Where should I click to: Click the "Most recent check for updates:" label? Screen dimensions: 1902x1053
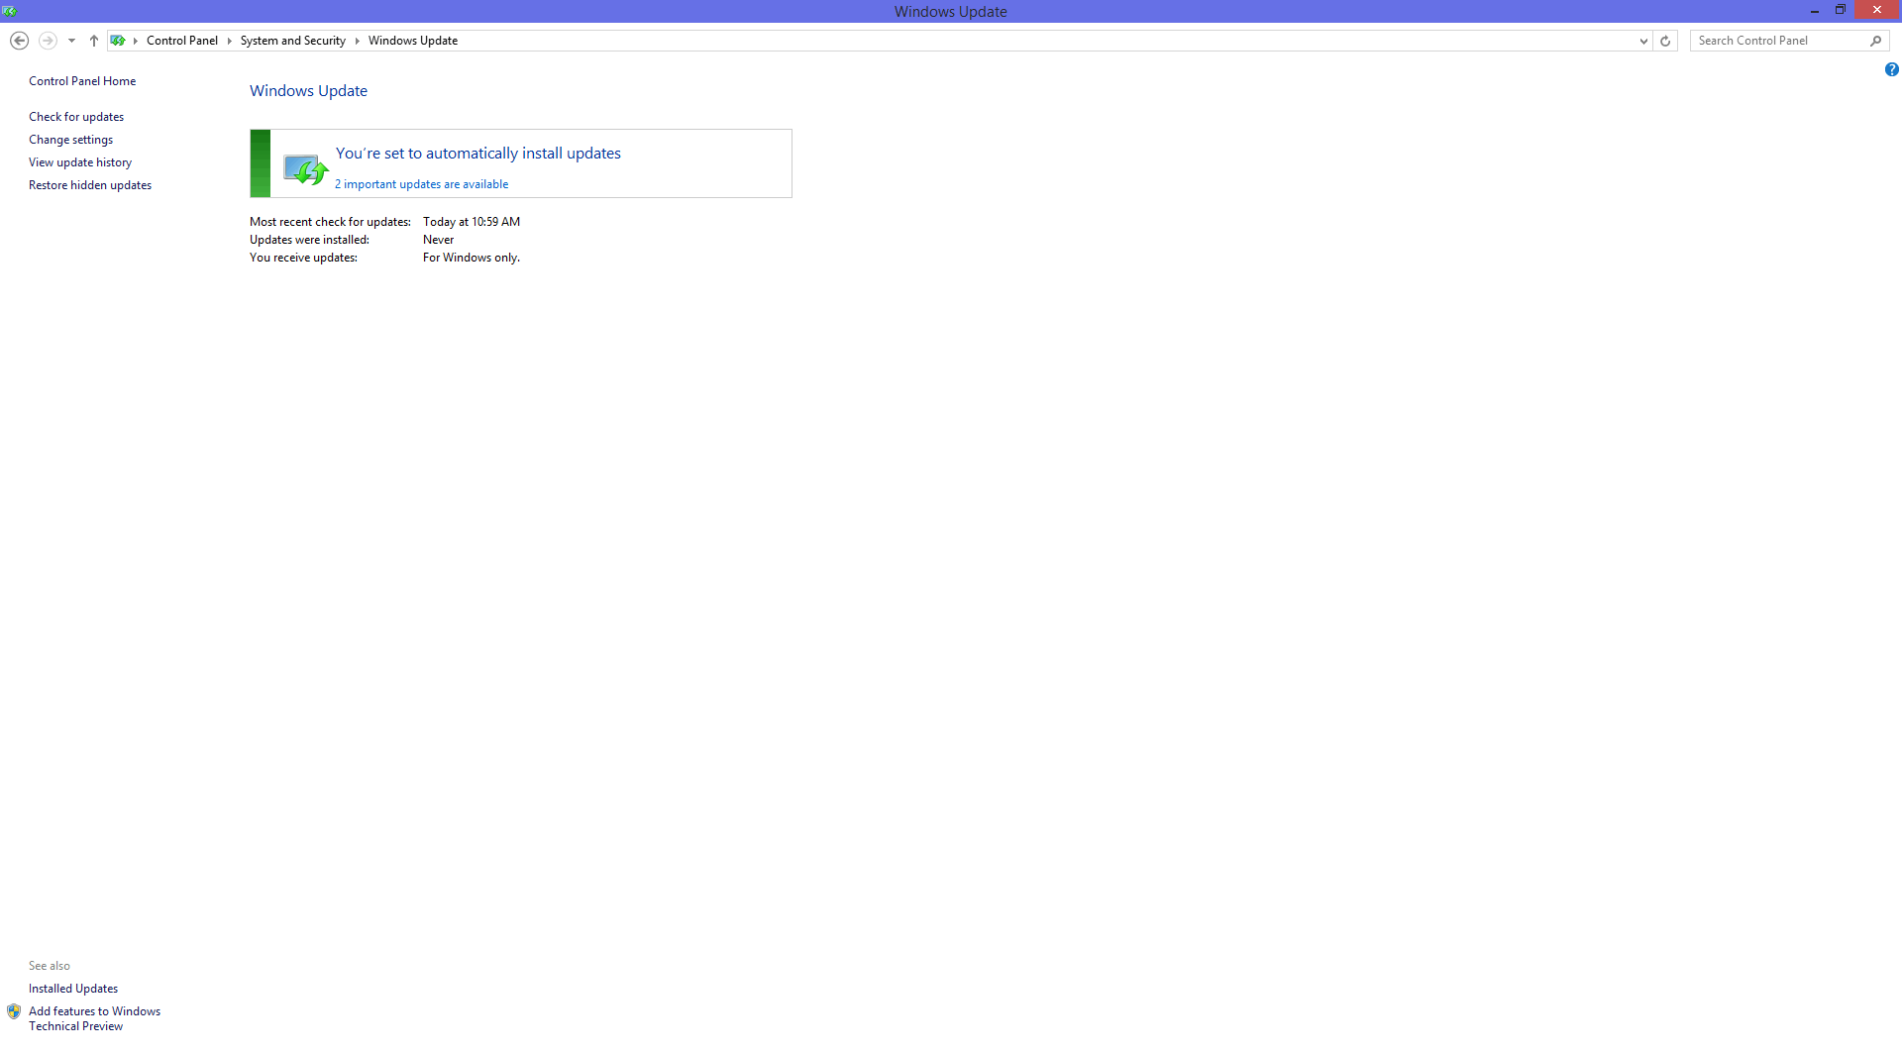click(x=330, y=222)
